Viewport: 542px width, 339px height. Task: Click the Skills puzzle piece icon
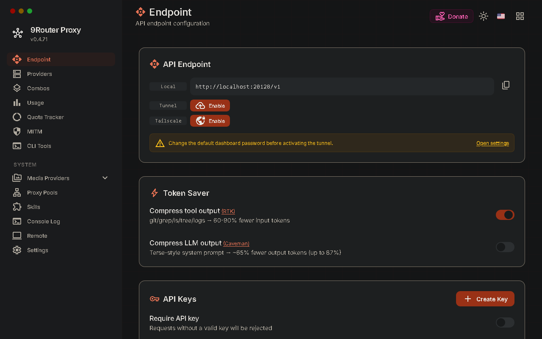tap(17, 207)
